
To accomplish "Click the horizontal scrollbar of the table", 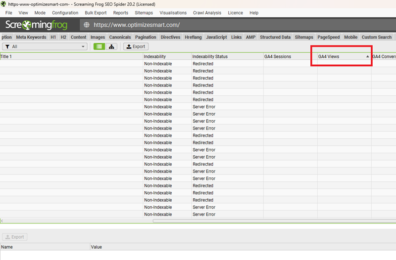I will (274, 221).
